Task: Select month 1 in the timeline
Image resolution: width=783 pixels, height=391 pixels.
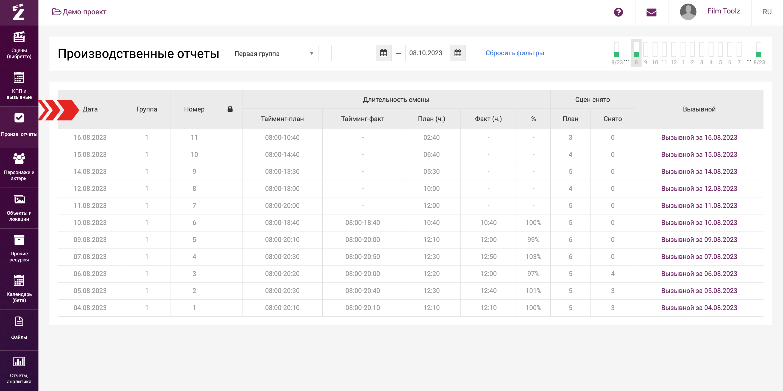Action: (x=683, y=53)
